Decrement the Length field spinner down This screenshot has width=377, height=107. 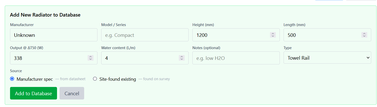pyautogui.click(x=364, y=36)
